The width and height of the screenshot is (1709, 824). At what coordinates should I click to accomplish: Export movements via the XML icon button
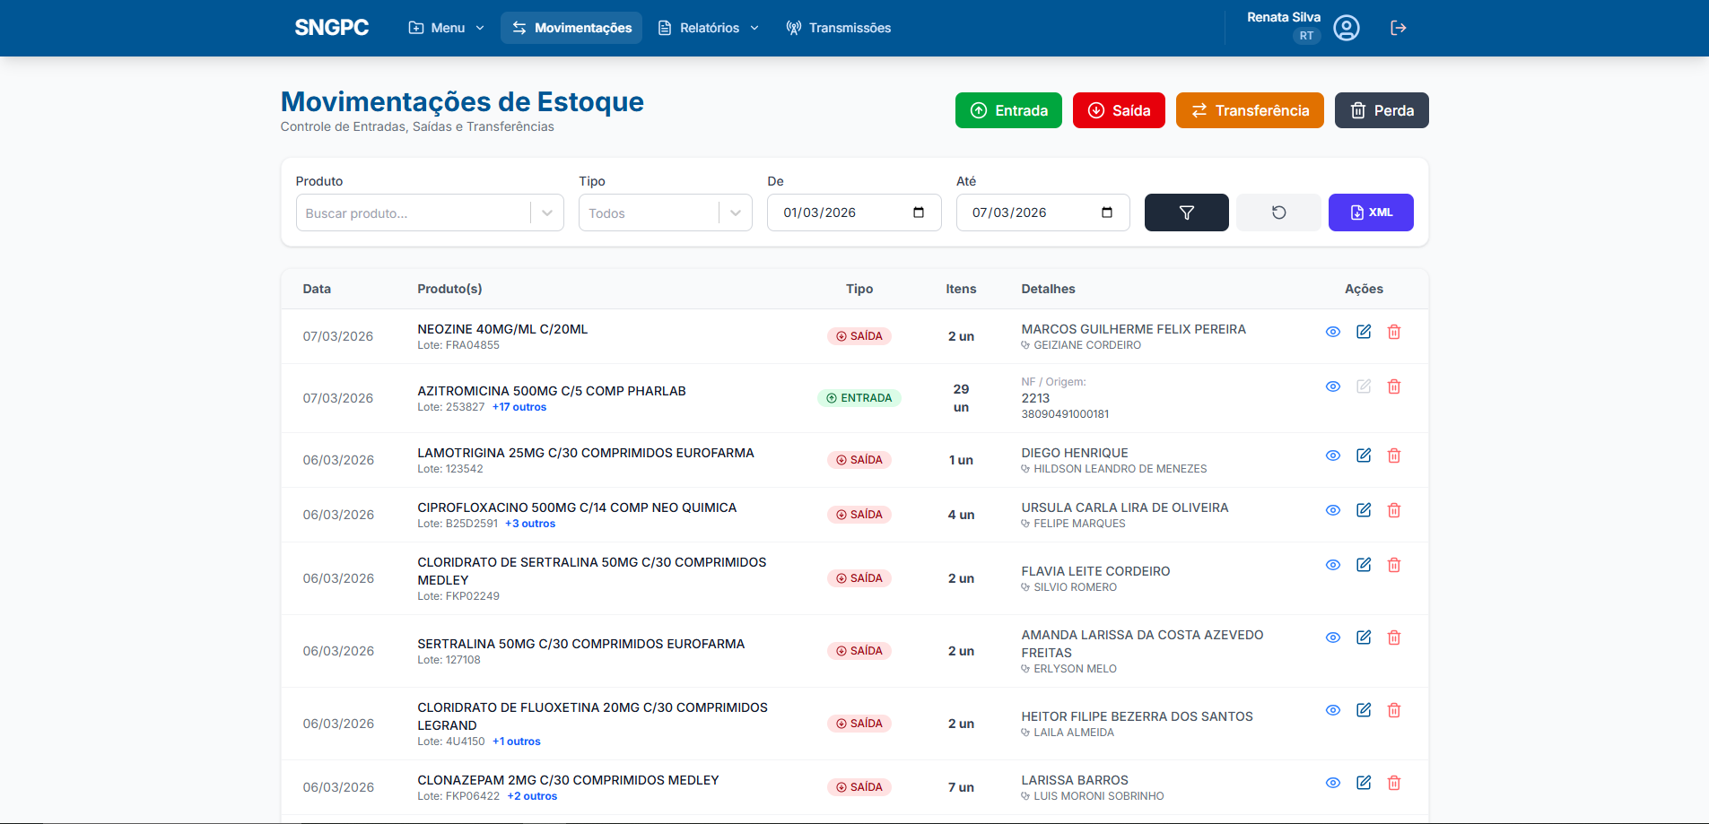coord(1371,213)
